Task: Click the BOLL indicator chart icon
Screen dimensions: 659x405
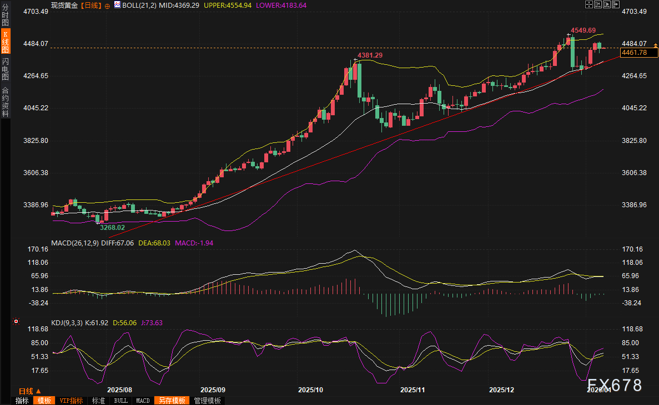Action: tap(117, 5)
